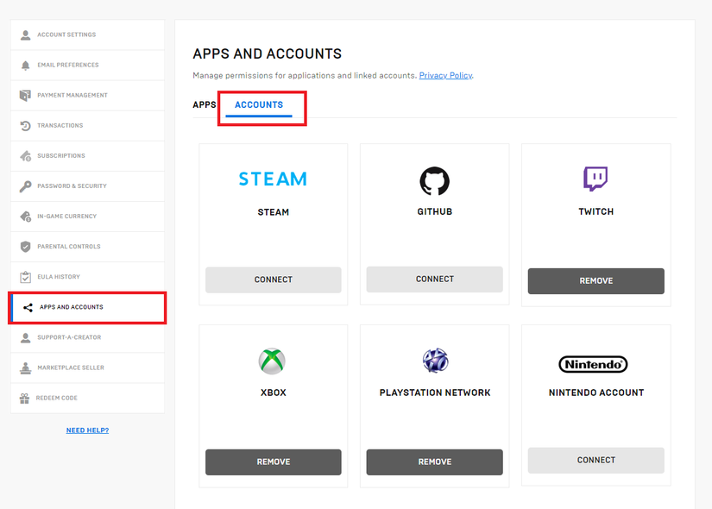
Task: Open Parental Controls page
Action: pos(88,247)
